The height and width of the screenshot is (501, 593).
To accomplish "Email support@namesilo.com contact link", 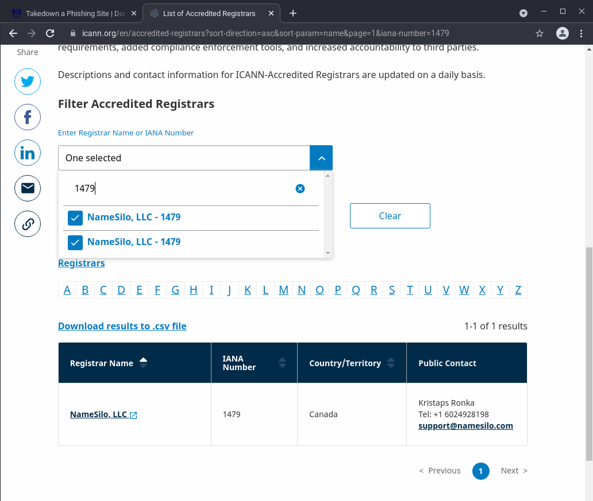I will (465, 426).
